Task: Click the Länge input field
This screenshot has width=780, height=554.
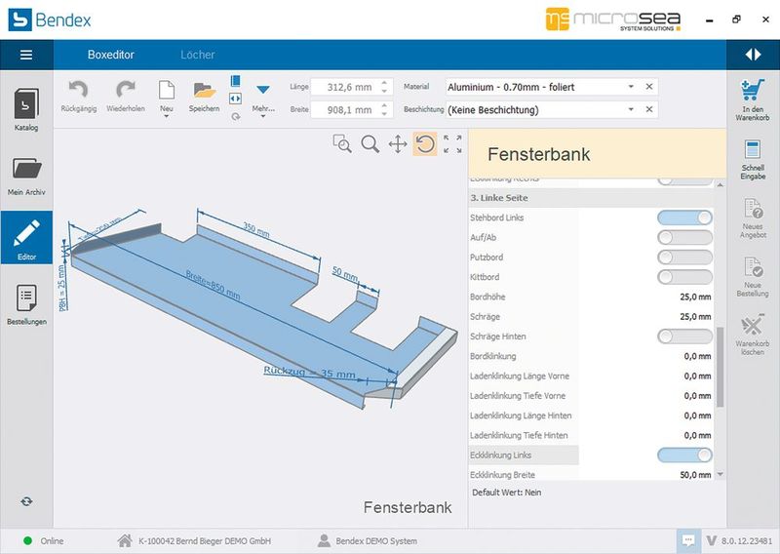Action: pos(346,87)
